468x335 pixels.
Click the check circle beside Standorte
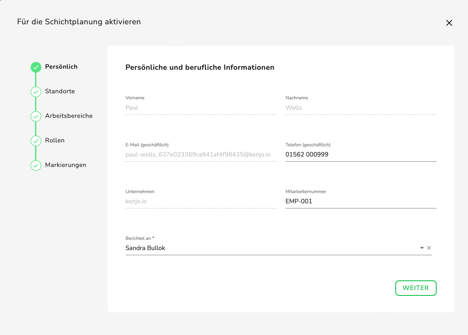pyautogui.click(x=36, y=92)
